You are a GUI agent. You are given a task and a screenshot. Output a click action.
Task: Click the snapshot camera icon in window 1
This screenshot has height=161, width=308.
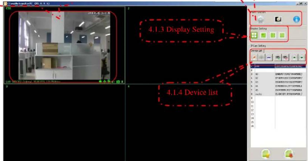click(x=118, y=82)
